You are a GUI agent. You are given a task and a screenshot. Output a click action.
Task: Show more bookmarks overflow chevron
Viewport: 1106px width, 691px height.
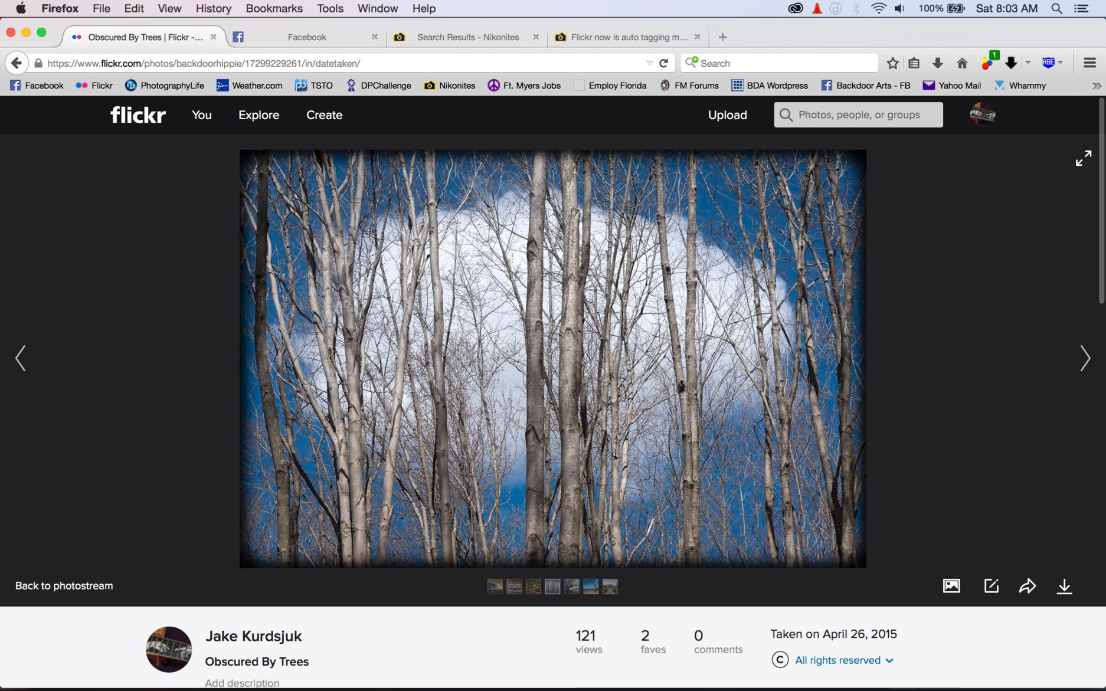pos(1096,86)
